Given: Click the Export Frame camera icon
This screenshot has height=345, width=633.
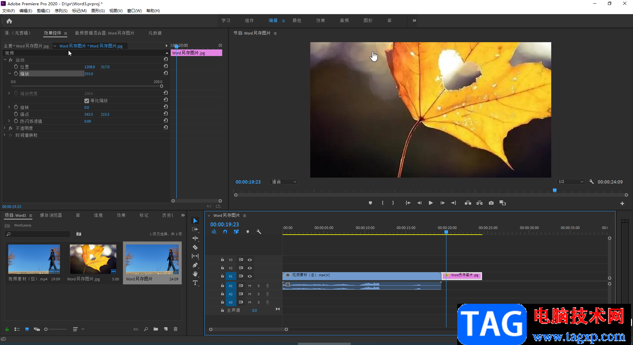Looking at the screenshot, I should (x=491, y=203).
